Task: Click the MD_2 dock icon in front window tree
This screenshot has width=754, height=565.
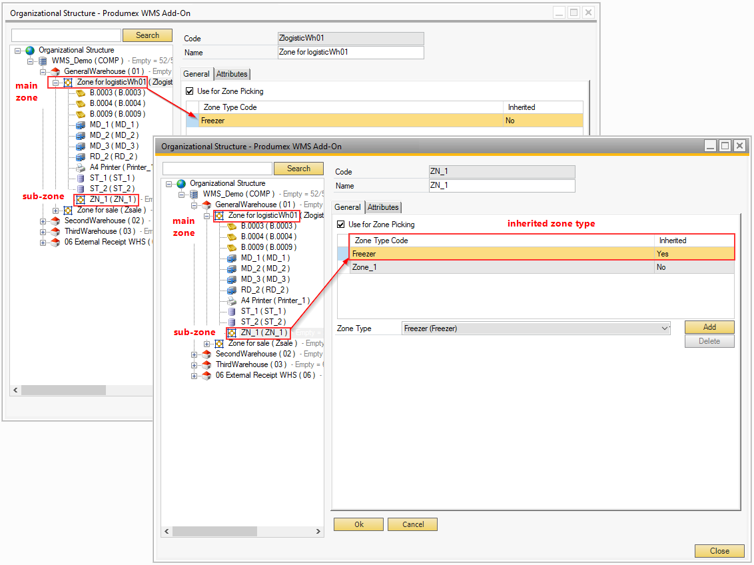Action: pos(232,269)
